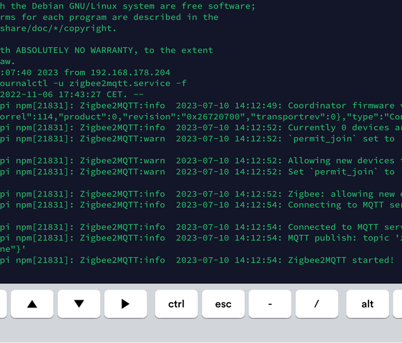Tap the dash key

pyautogui.click(x=270, y=304)
